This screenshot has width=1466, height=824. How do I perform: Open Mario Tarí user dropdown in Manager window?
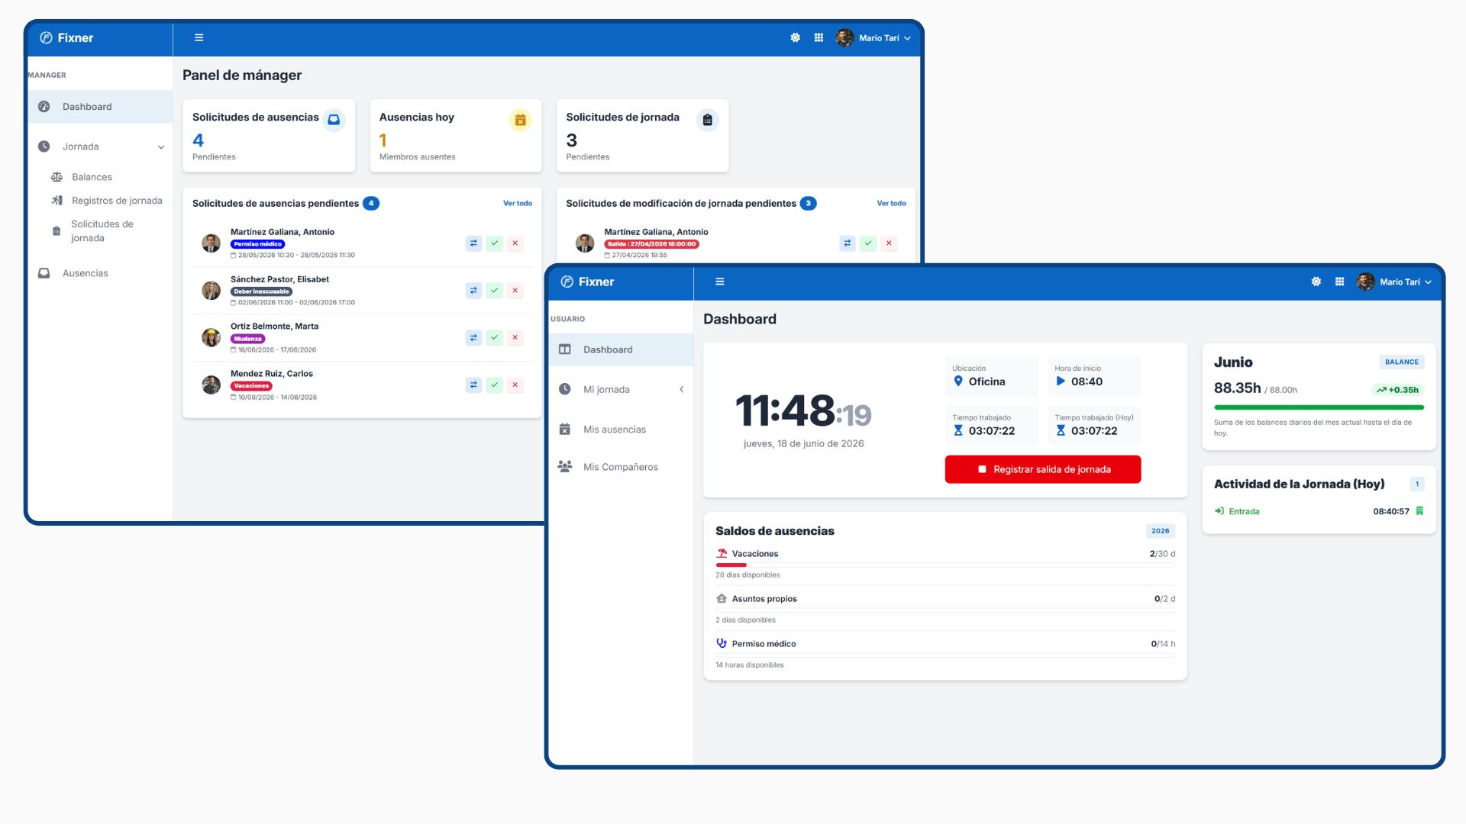coord(873,37)
